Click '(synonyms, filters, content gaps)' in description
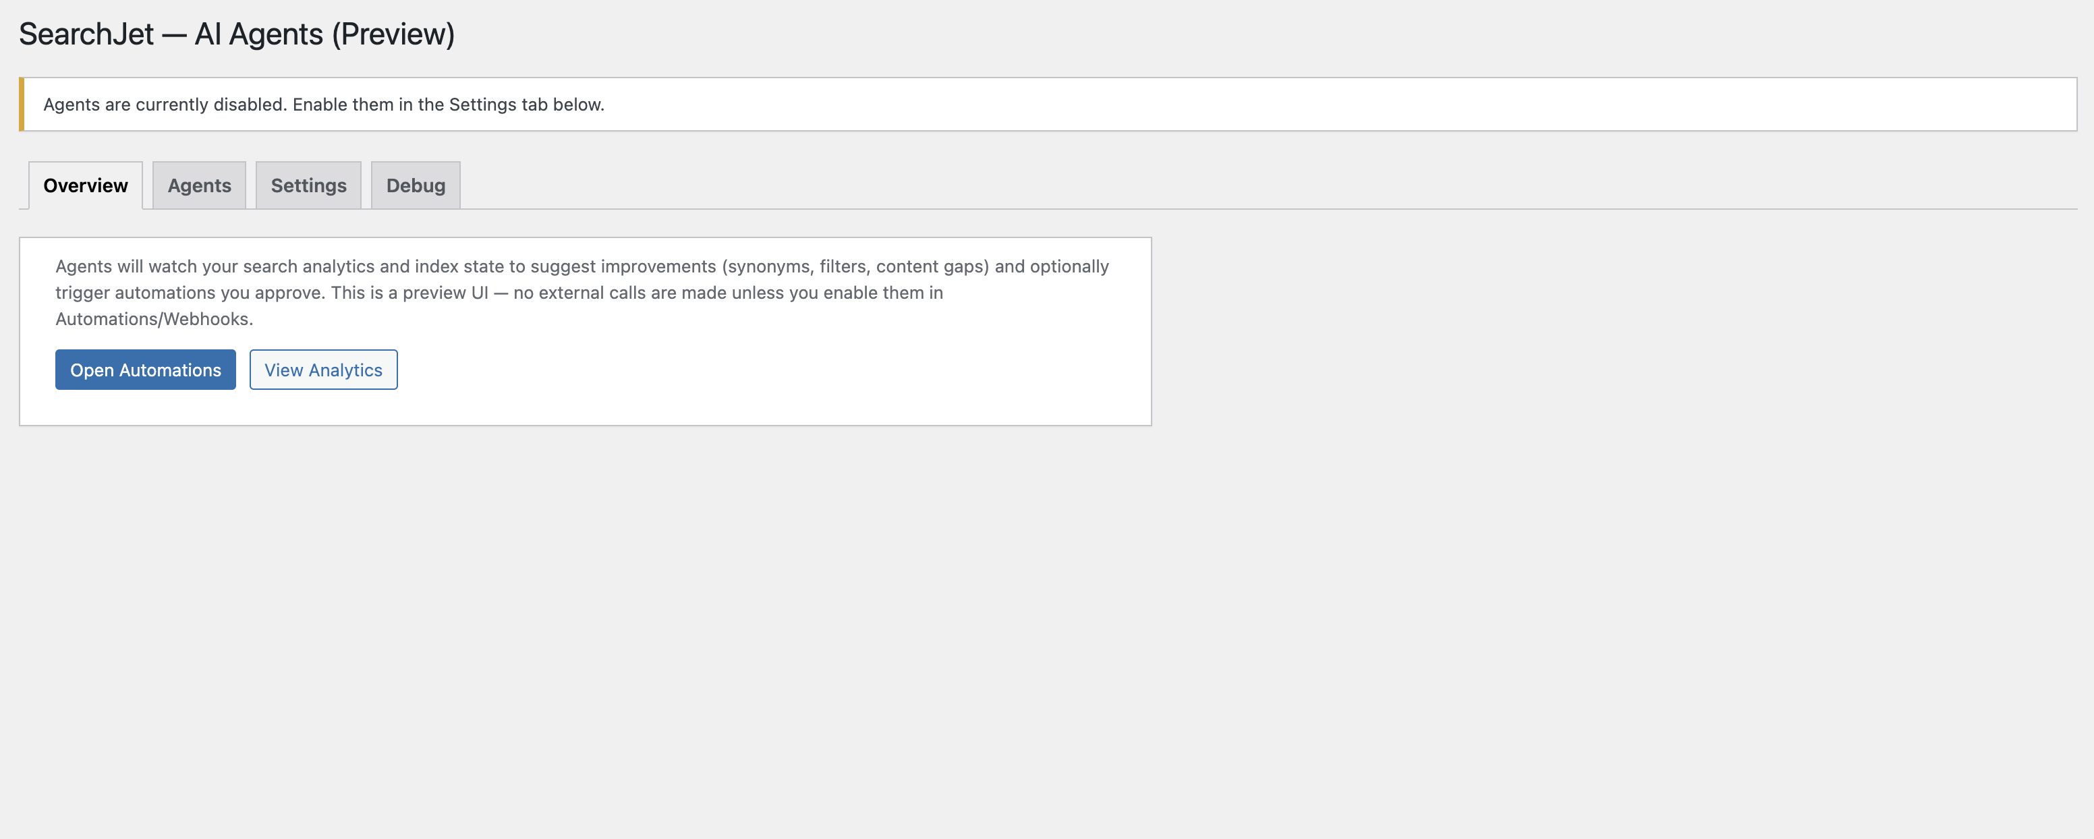 (855, 266)
